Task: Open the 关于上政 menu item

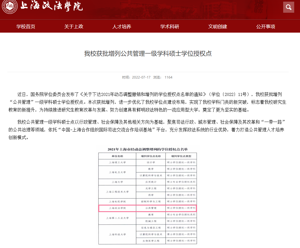Action: (74, 27)
